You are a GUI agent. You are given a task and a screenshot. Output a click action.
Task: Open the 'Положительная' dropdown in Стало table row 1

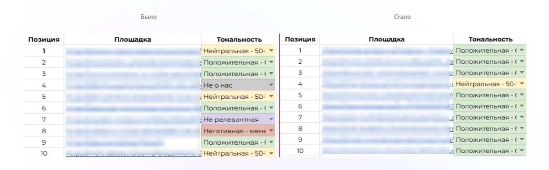coord(522,50)
